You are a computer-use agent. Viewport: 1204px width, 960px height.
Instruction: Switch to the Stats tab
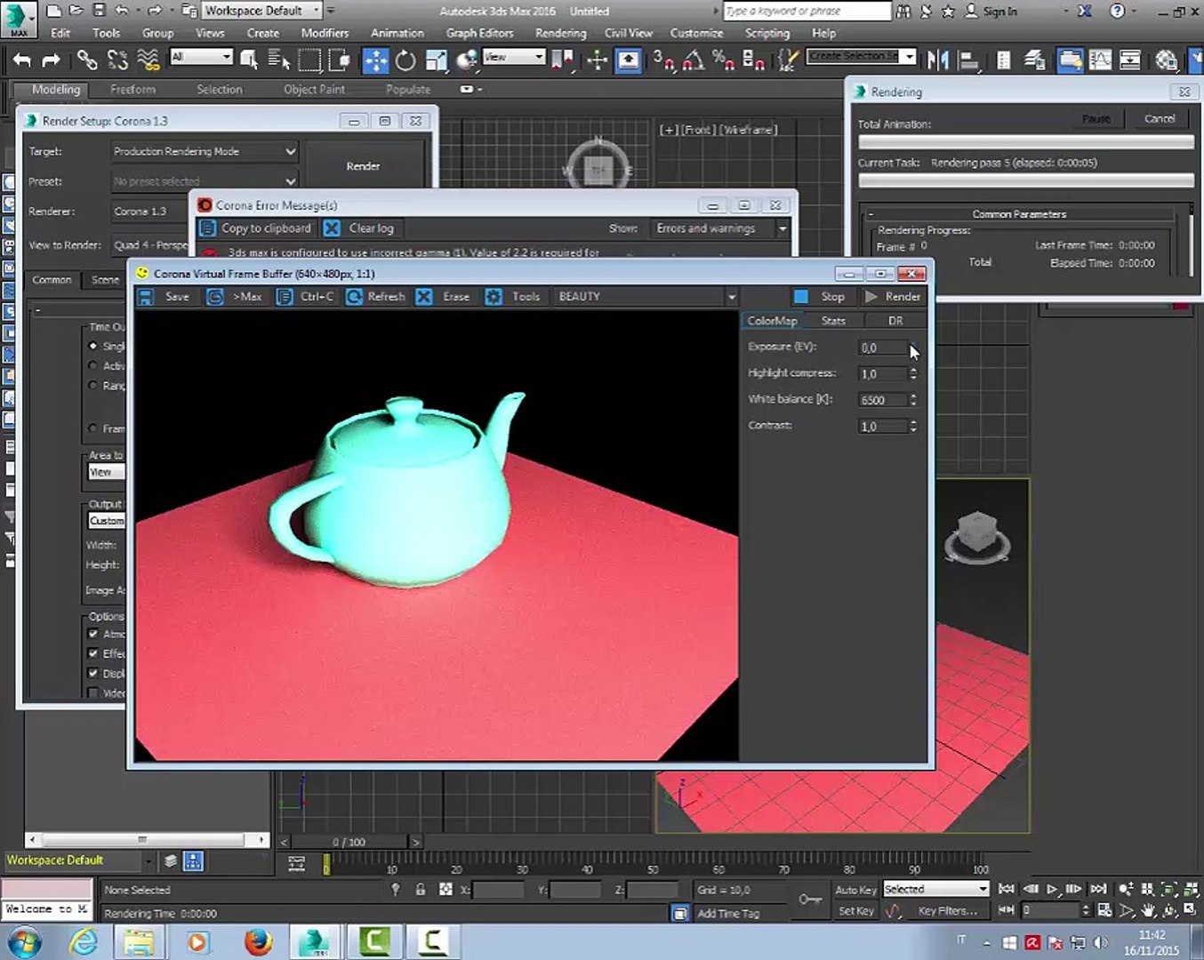pyautogui.click(x=833, y=321)
